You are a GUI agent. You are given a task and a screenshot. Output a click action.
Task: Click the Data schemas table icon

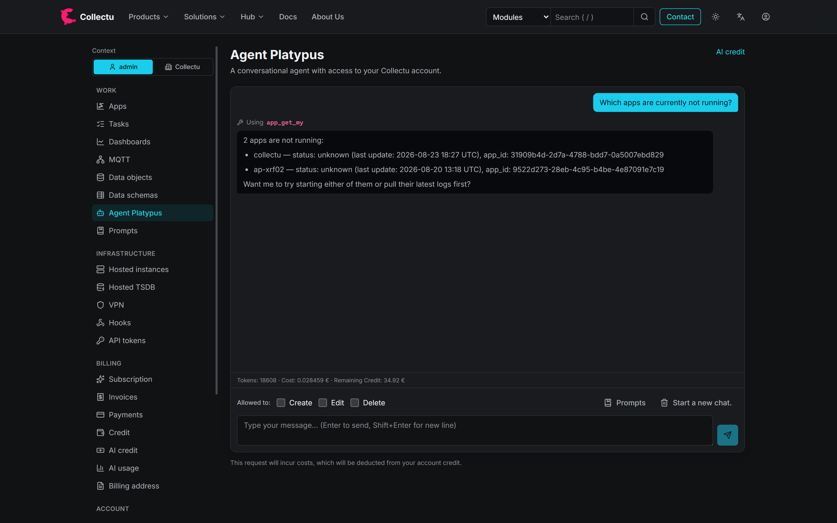100,195
